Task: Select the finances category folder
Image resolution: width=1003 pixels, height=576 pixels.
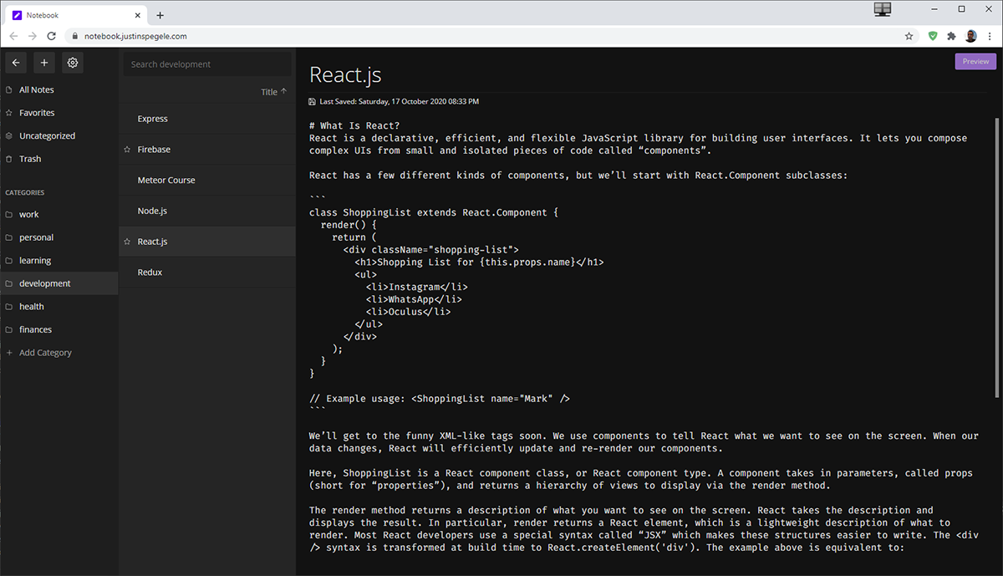Action: click(35, 329)
